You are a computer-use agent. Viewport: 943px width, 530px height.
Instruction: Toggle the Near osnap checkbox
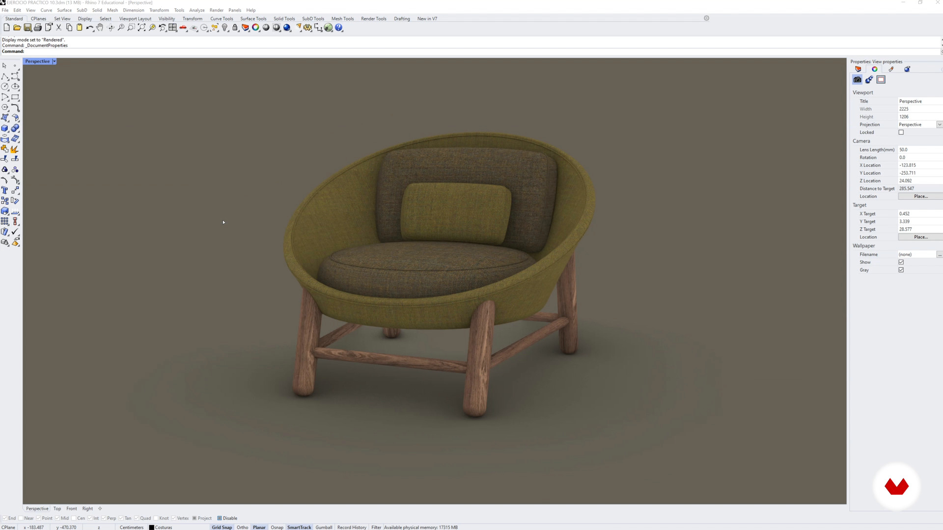(21, 518)
